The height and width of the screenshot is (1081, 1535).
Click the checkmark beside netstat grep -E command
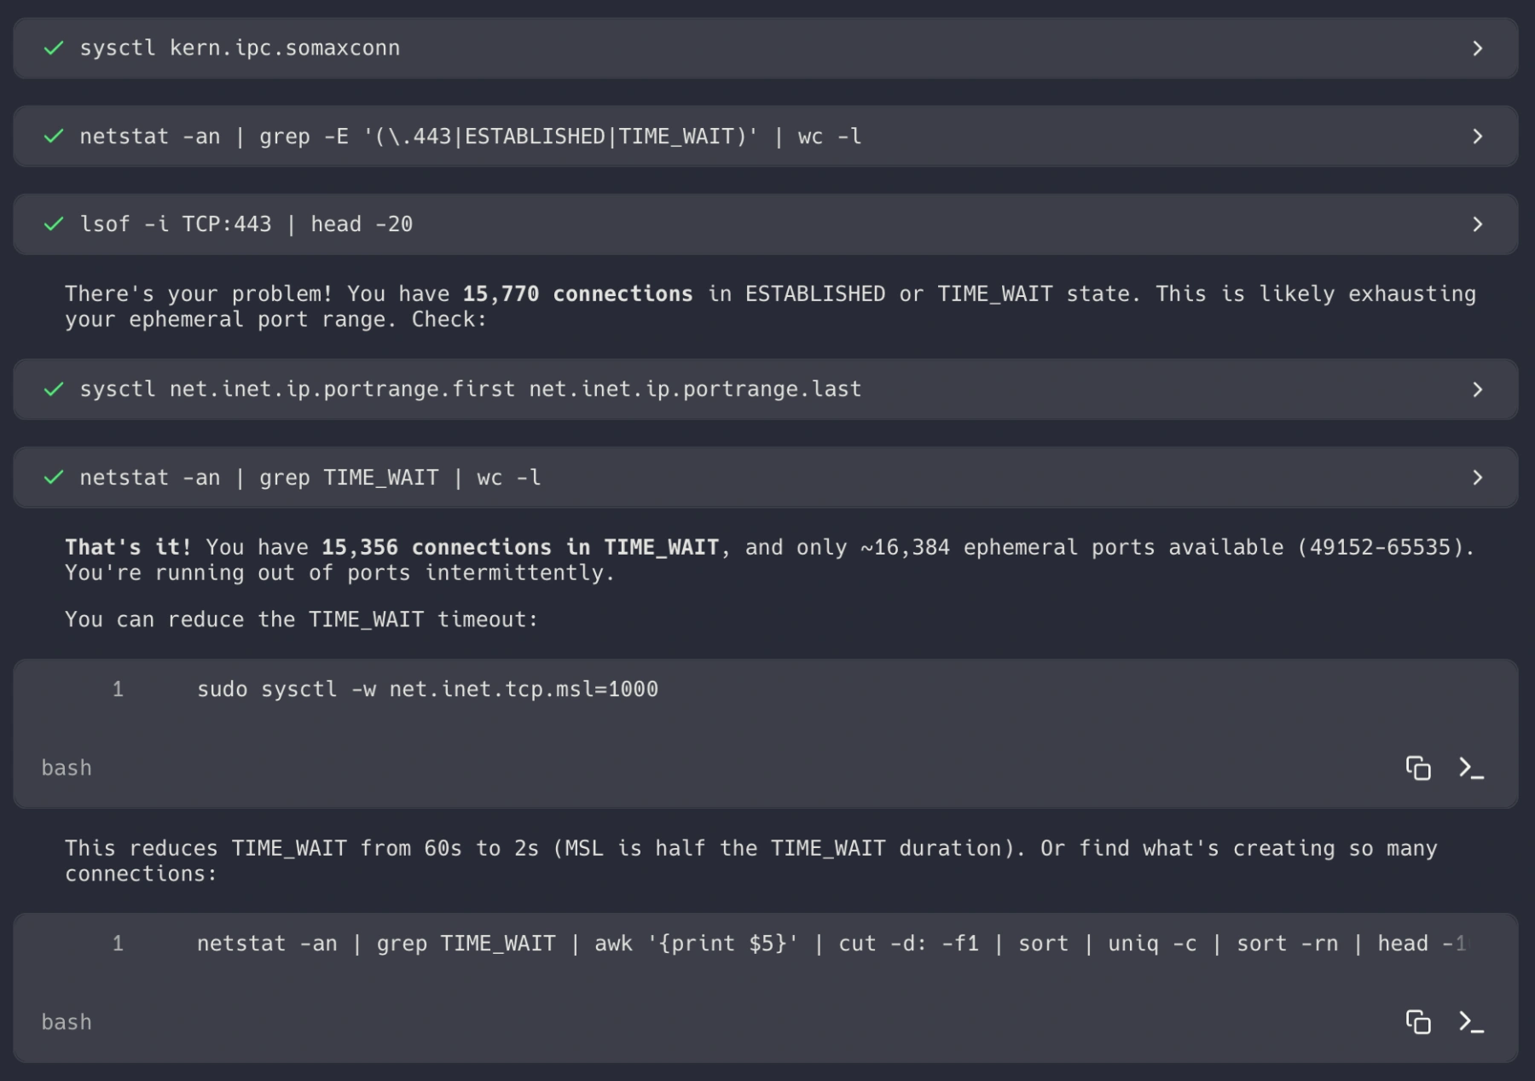(x=54, y=137)
